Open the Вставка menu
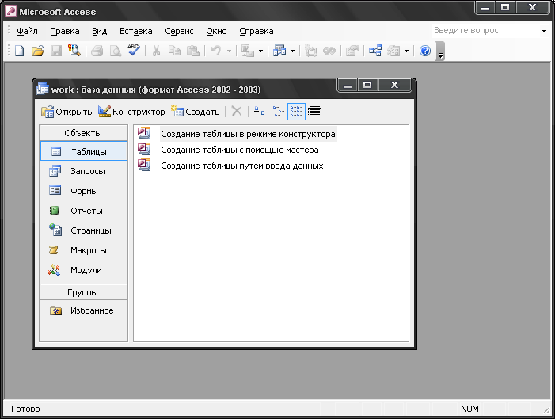The width and height of the screenshot is (555, 419). 136,31
